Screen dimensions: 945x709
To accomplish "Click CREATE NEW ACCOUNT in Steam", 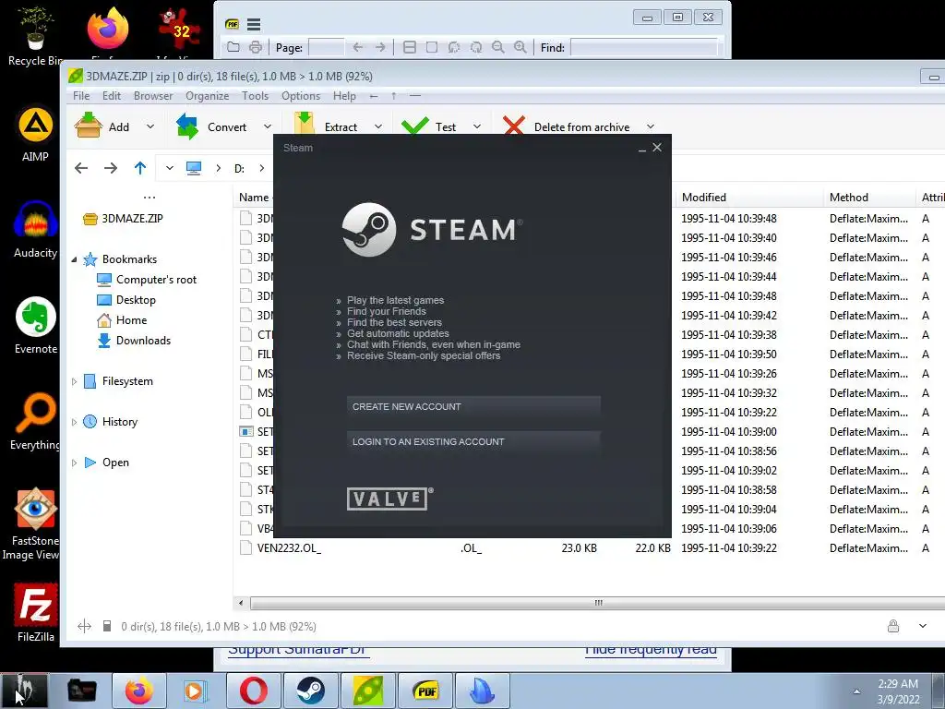I will click(473, 407).
